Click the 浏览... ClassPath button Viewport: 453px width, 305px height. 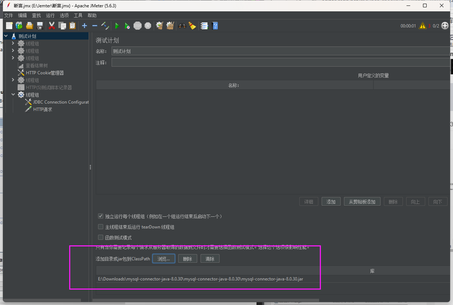[164, 258]
